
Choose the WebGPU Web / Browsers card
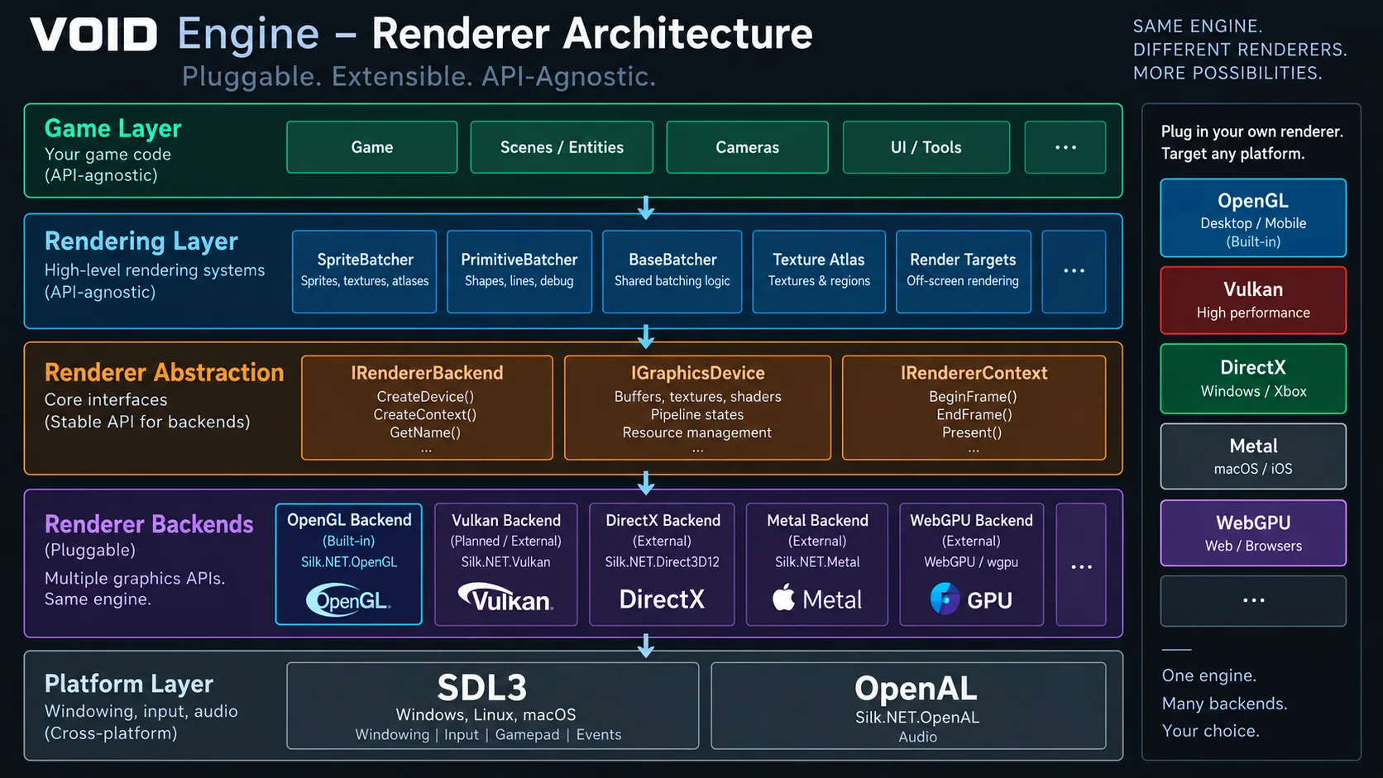(1253, 533)
